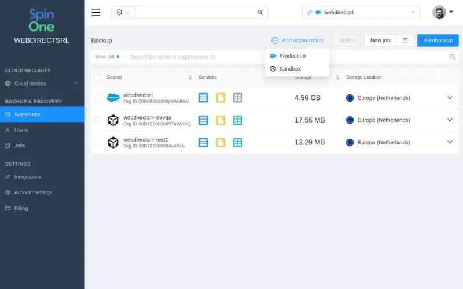Click webdirectsrl--test1 teal grid service icon
This screenshot has width=463, height=289.
pos(238,142)
